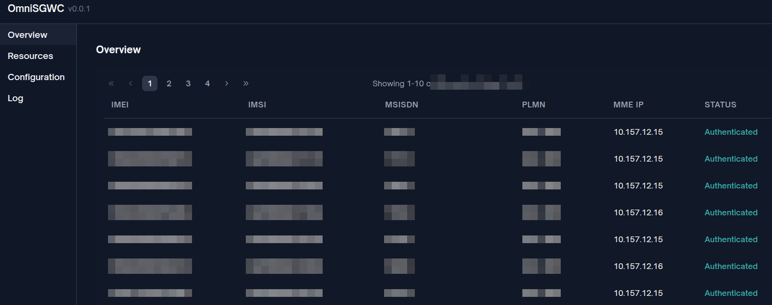Click the STATUS column header

720,105
